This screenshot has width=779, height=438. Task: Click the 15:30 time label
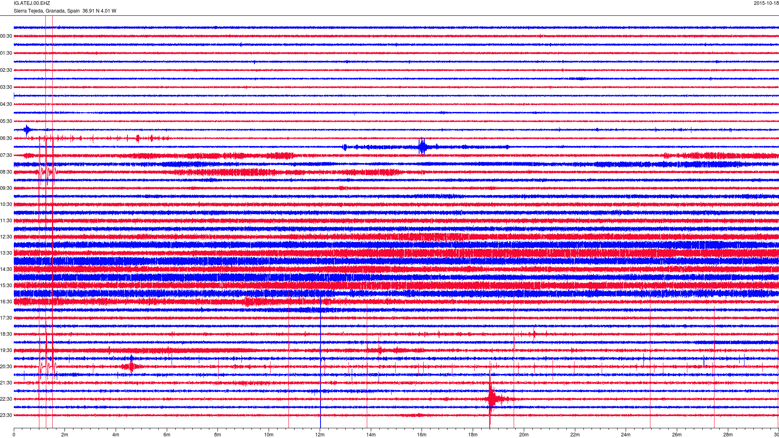coord(6,286)
